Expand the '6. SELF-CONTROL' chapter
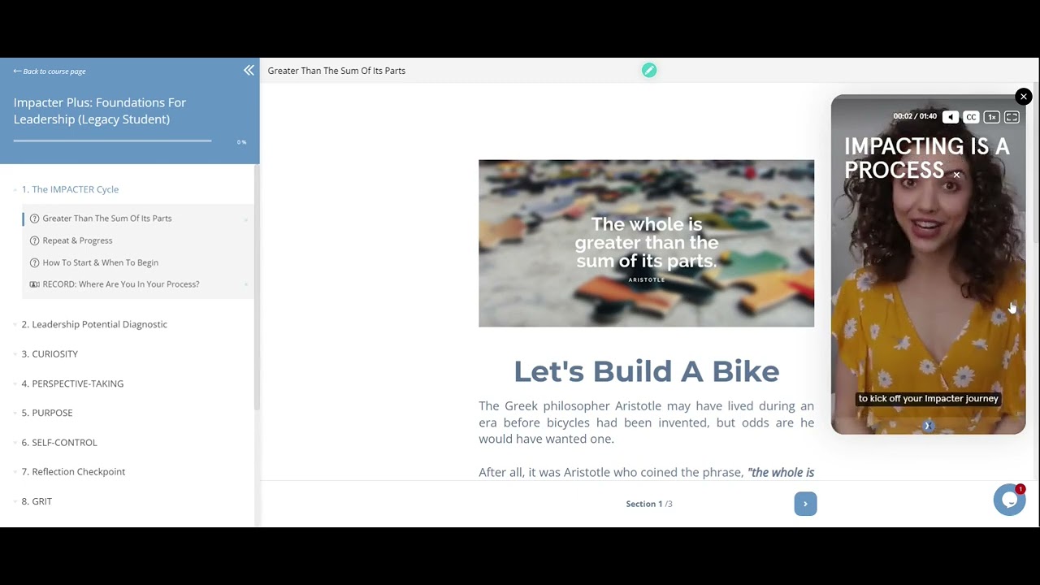Image resolution: width=1040 pixels, height=585 pixels. click(59, 443)
